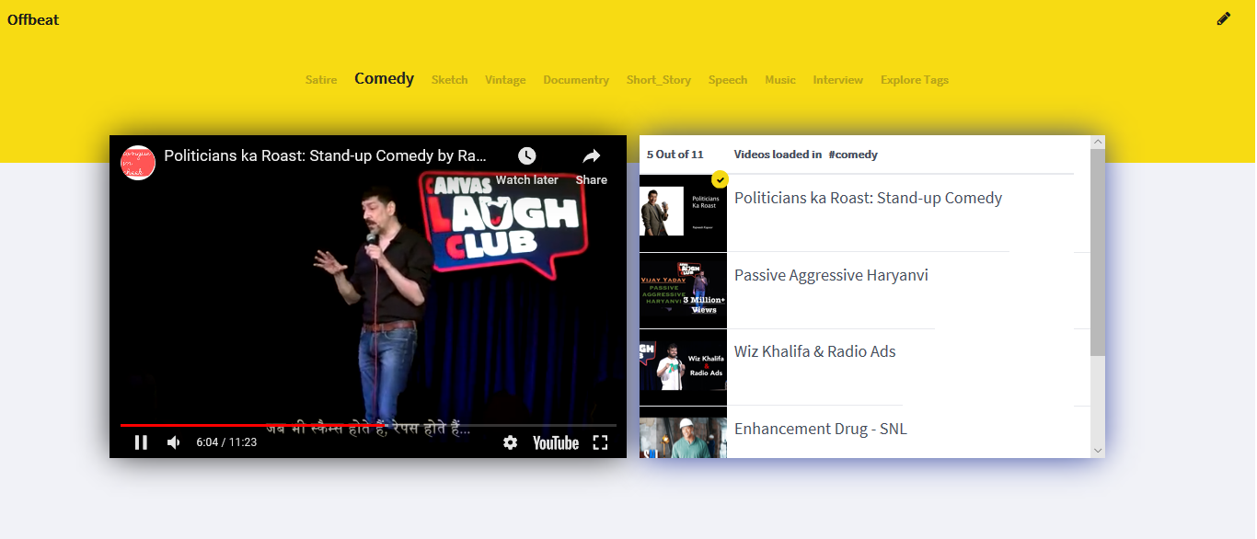Open the YouTube player settings gear
The image size is (1257, 539).
coord(510,442)
